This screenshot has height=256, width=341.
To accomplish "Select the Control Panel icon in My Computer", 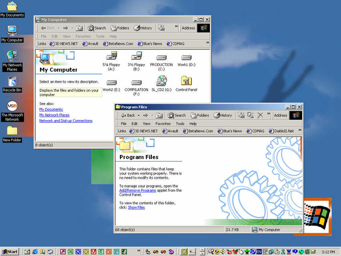I will (186, 81).
